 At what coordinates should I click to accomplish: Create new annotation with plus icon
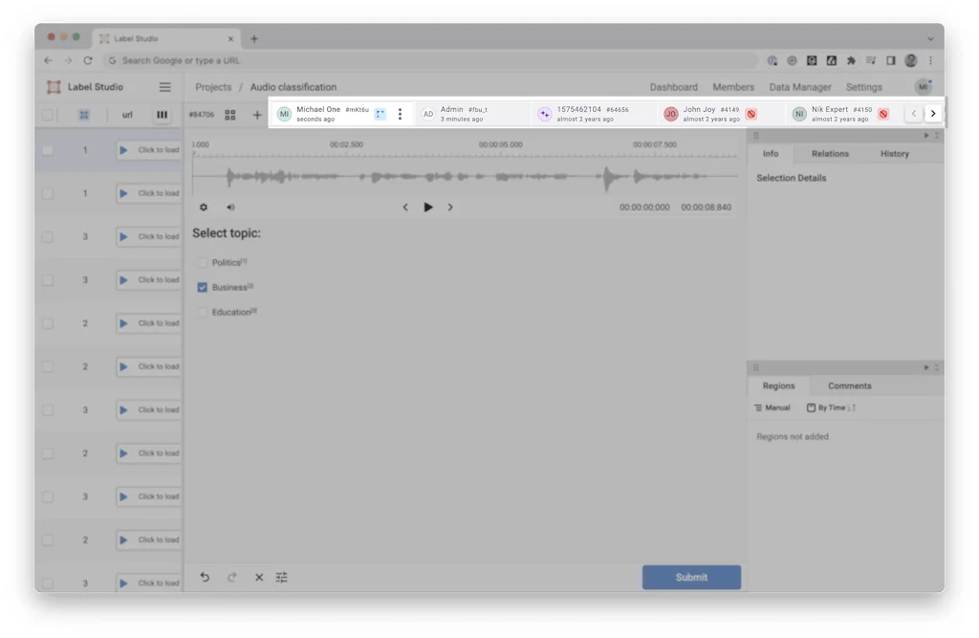[x=256, y=115]
